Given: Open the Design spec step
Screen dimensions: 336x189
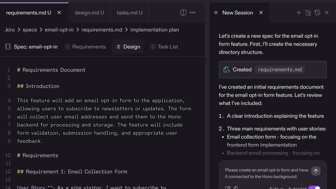Looking at the screenshot, I should (x=128, y=47).
